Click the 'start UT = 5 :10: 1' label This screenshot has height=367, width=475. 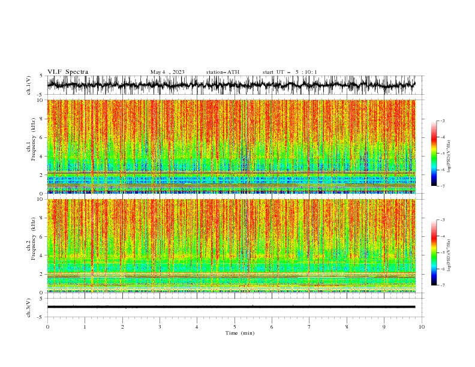click(289, 72)
